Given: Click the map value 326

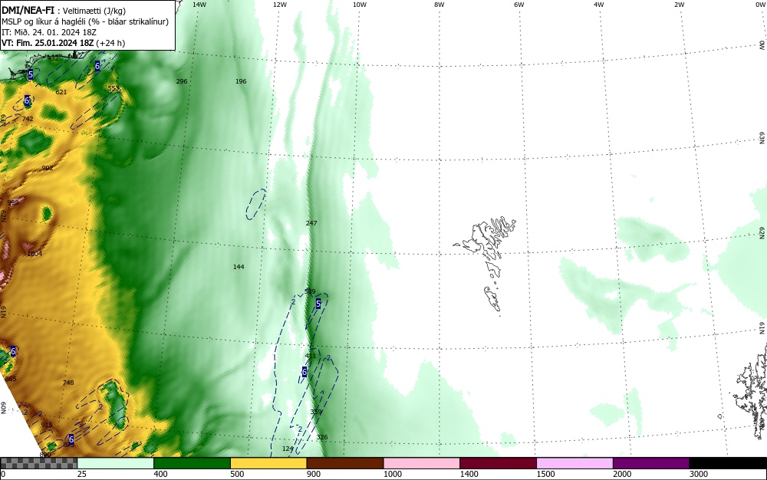Looking at the screenshot, I should (322, 437).
